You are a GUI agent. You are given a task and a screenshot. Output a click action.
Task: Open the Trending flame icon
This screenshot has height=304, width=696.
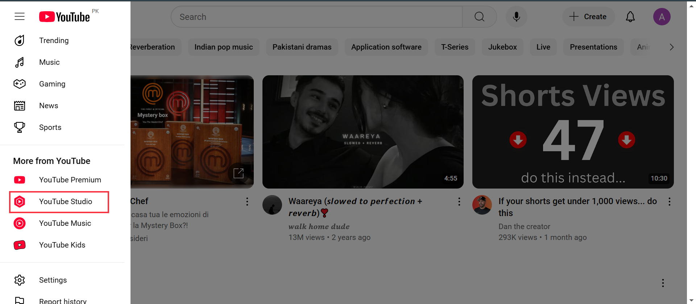point(20,41)
